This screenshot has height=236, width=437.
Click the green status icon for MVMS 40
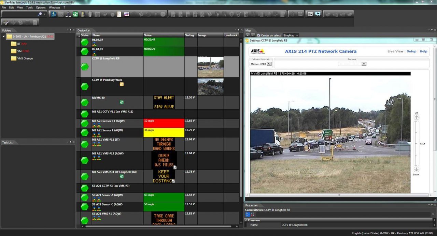tap(84, 102)
